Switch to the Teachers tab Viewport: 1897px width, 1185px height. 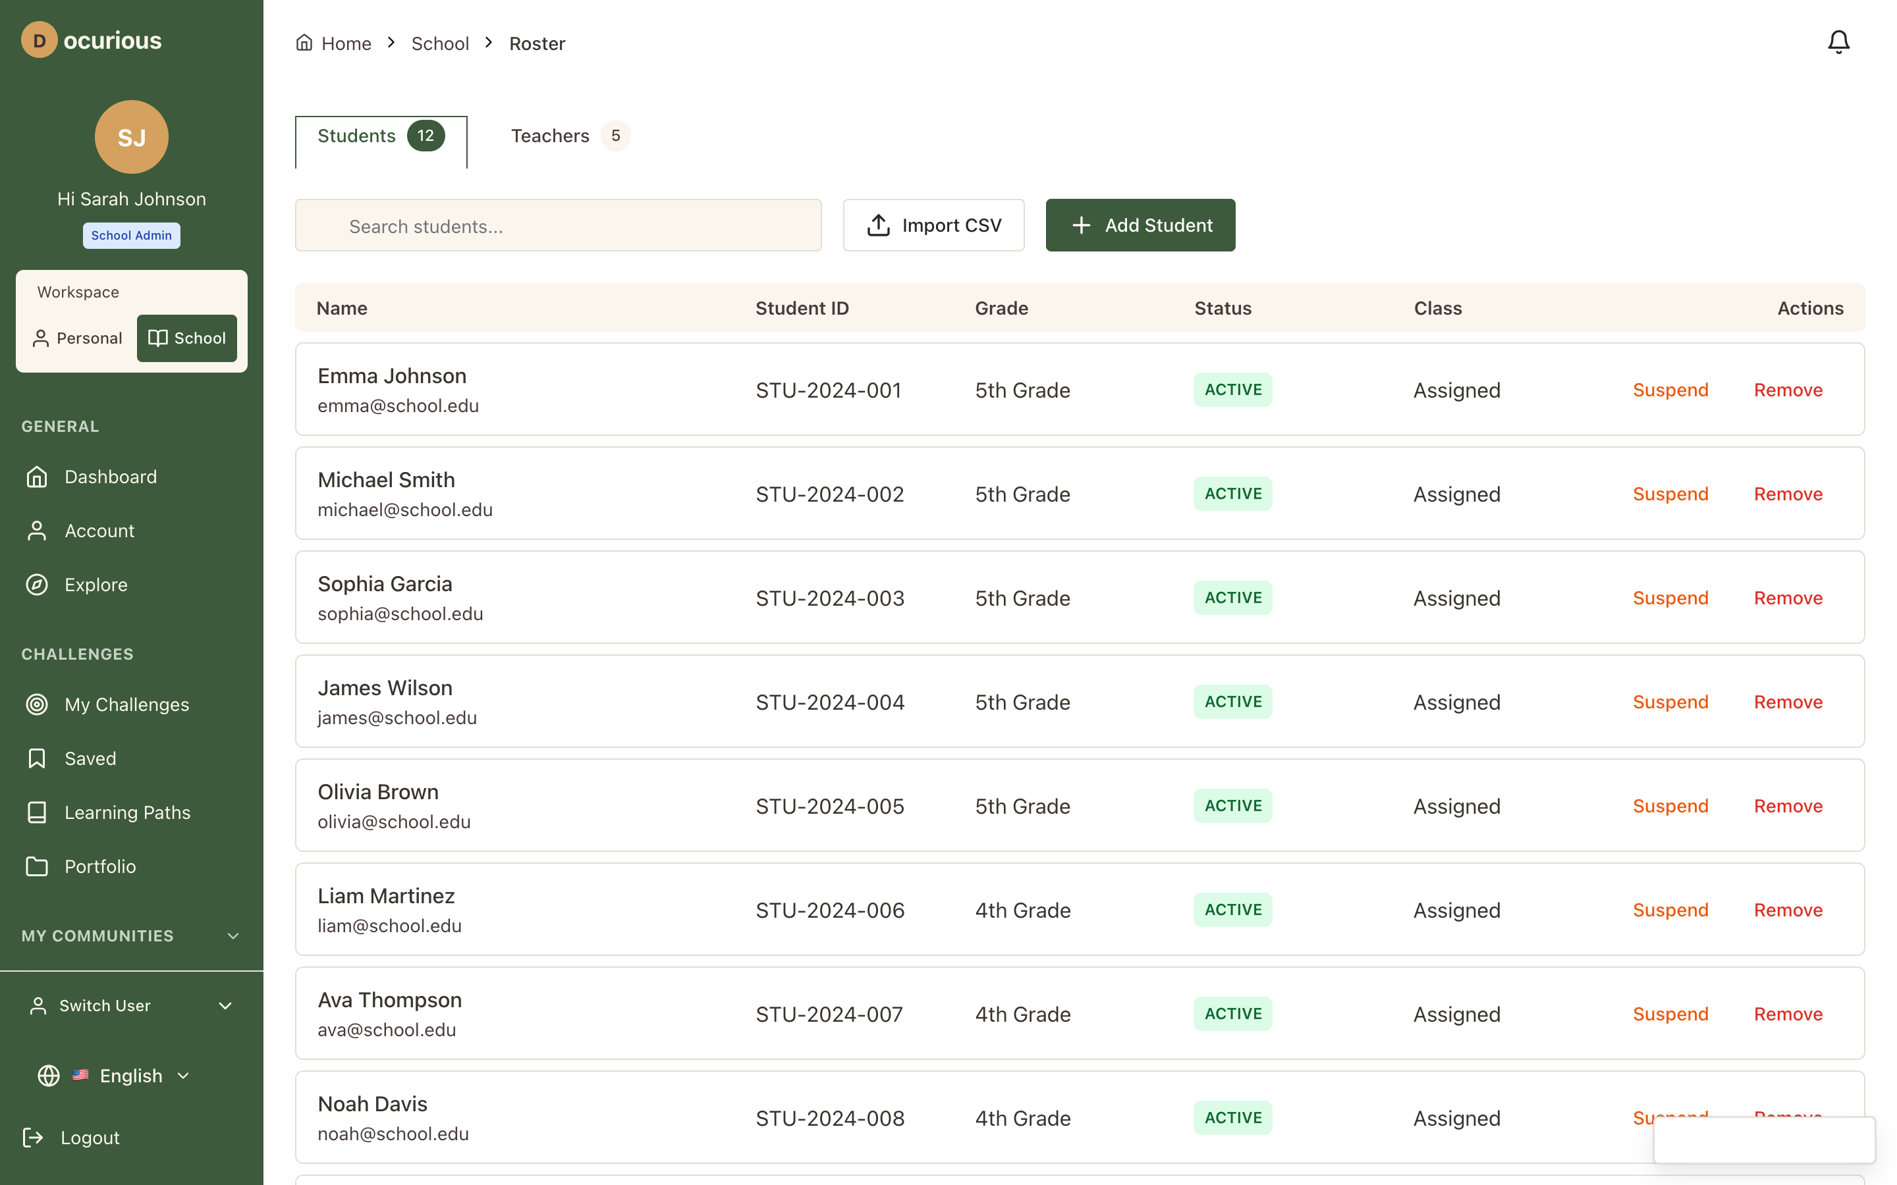point(569,136)
